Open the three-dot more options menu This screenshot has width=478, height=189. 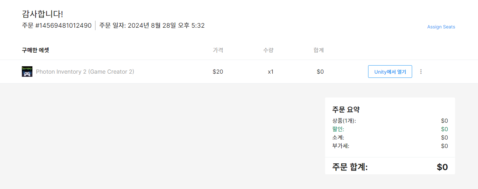(x=421, y=72)
